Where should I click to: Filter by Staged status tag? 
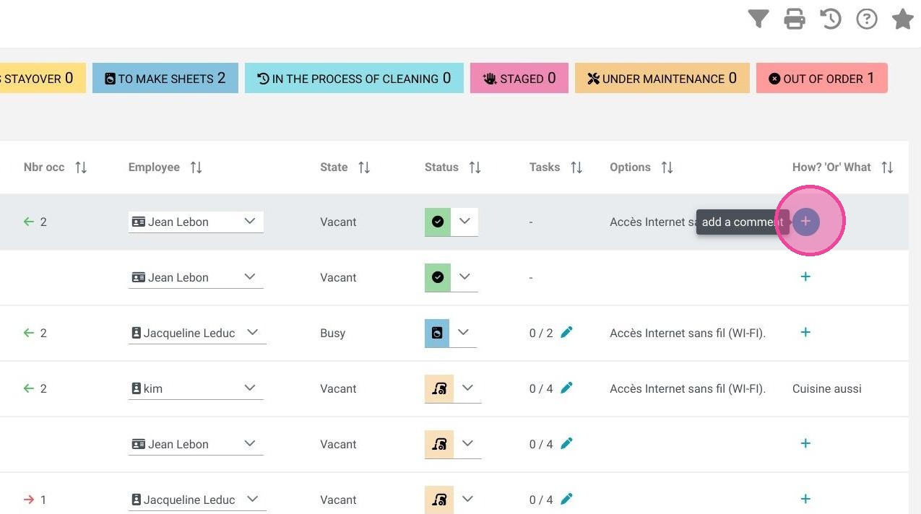point(519,78)
